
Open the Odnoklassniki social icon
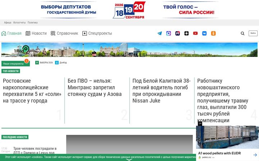pyautogui.click(x=213, y=33)
